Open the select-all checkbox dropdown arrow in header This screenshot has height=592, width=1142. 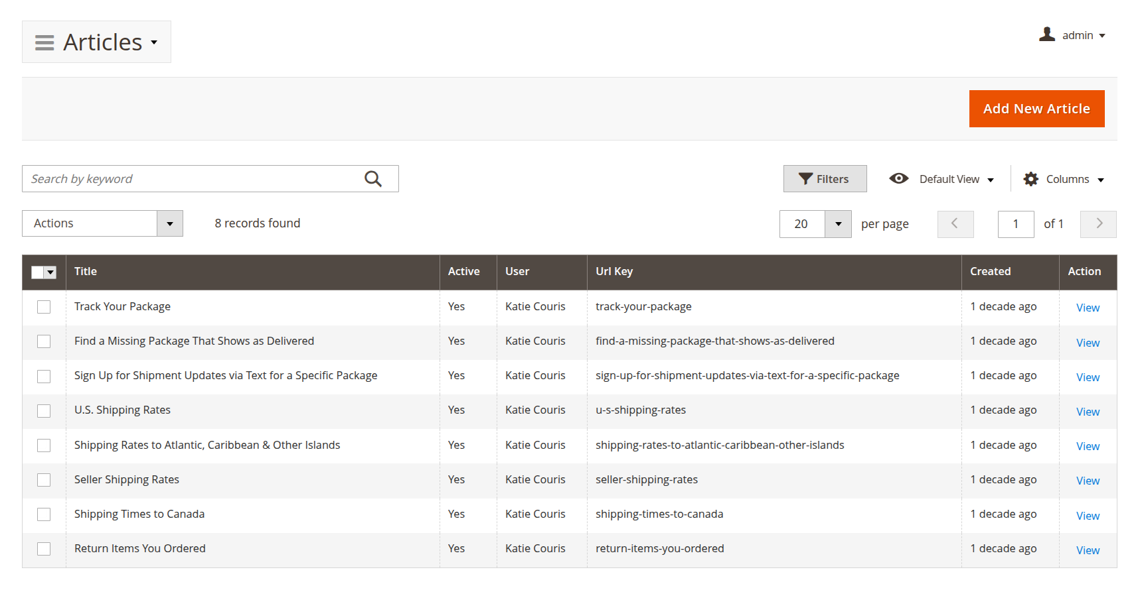pyautogui.click(x=51, y=272)
